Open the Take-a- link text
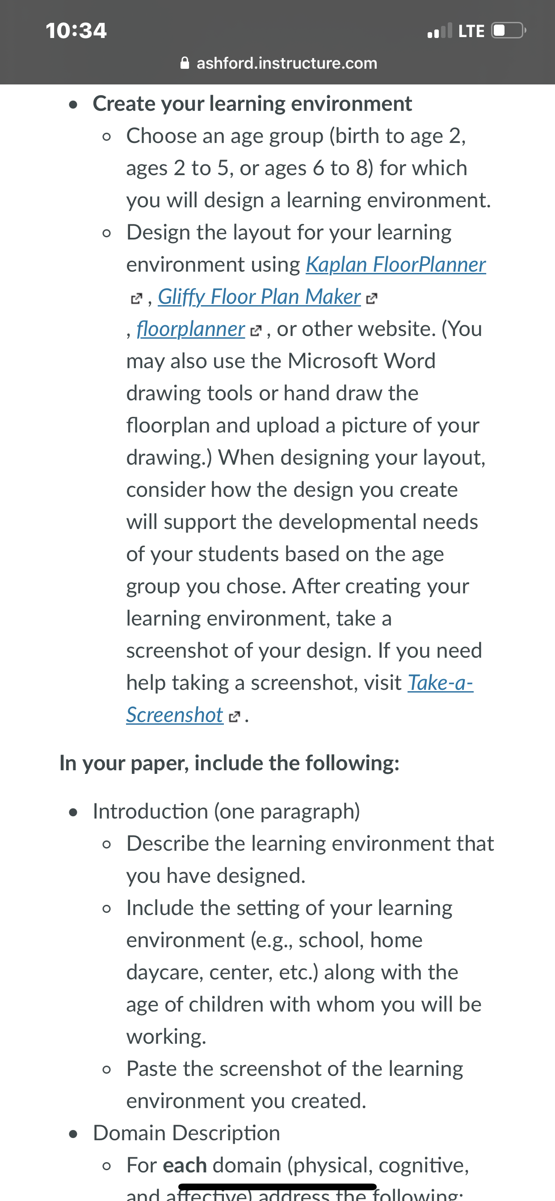The height and width of the screenshot is (1201, 555). [x=440, y=683]
